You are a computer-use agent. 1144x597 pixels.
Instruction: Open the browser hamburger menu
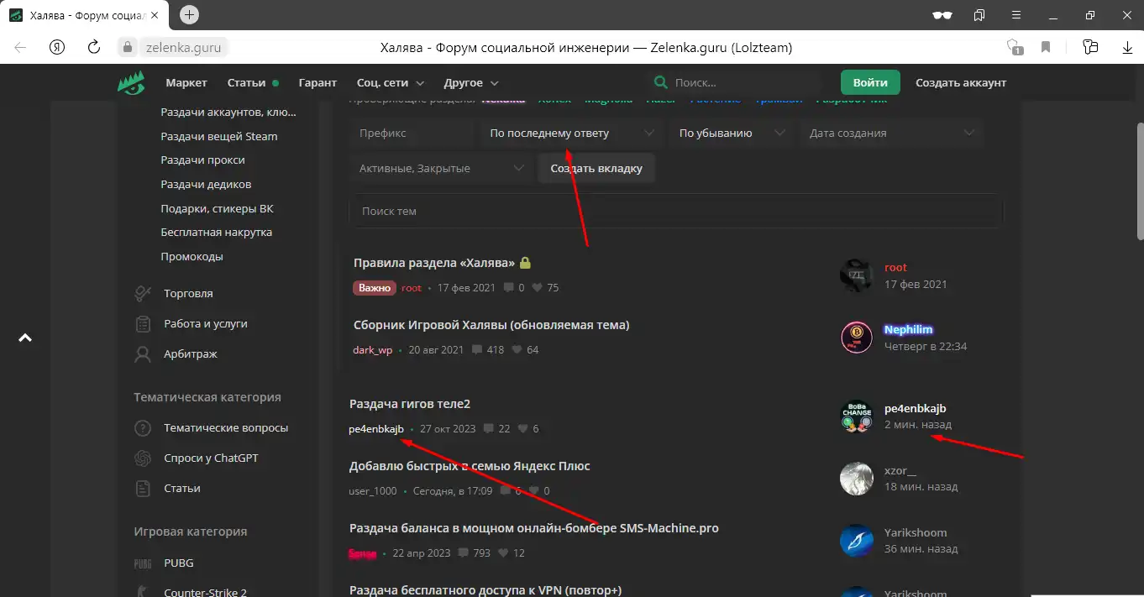click(1016, 15)
